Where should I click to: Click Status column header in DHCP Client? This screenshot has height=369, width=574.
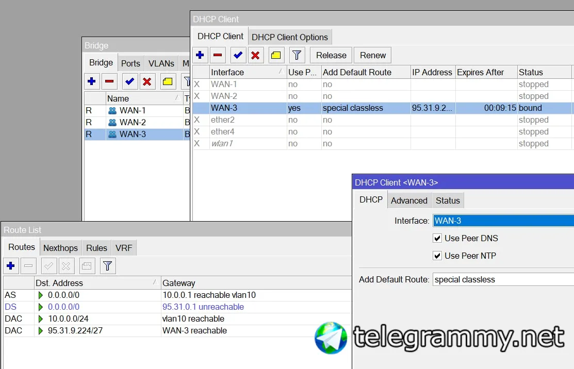545,73
